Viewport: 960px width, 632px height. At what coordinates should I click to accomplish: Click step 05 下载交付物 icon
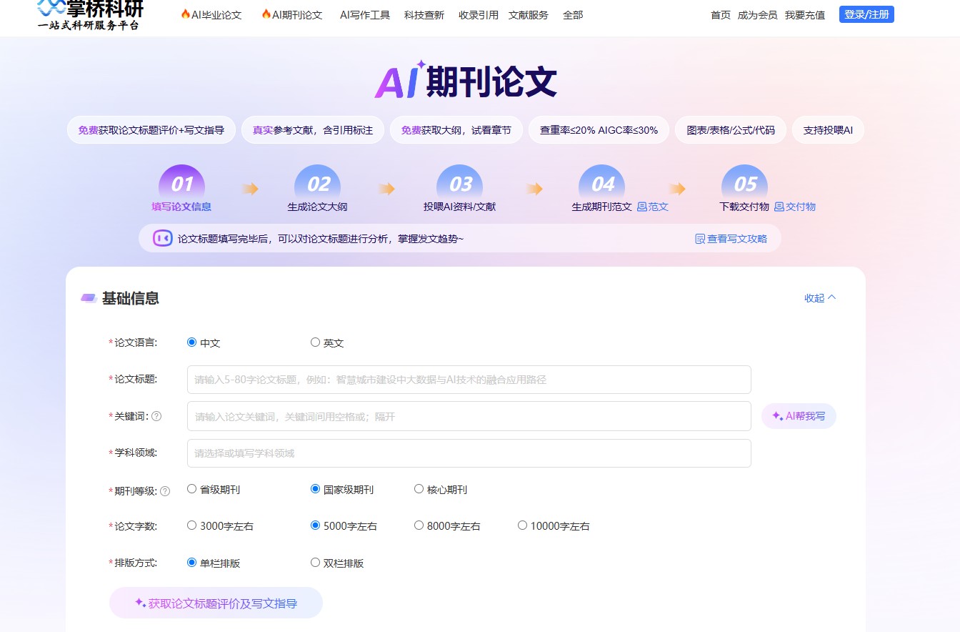click(x=744, y=182)
